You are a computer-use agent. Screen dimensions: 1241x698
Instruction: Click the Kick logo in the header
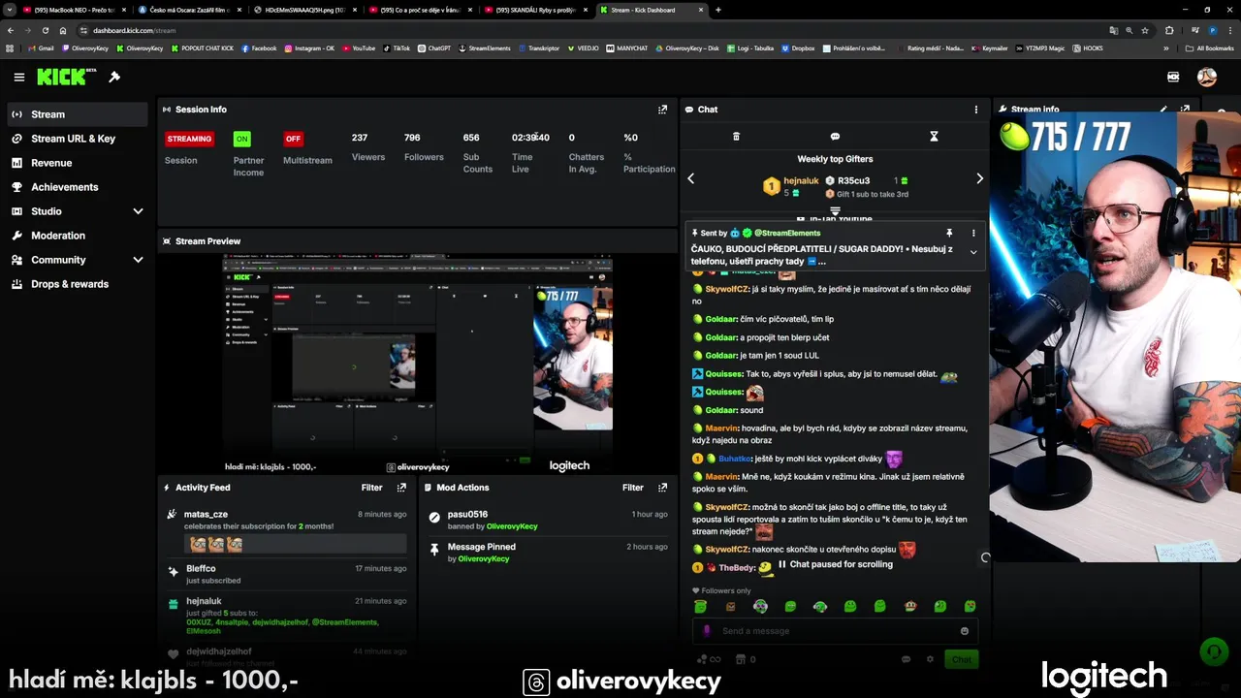[x=67, y=77]
